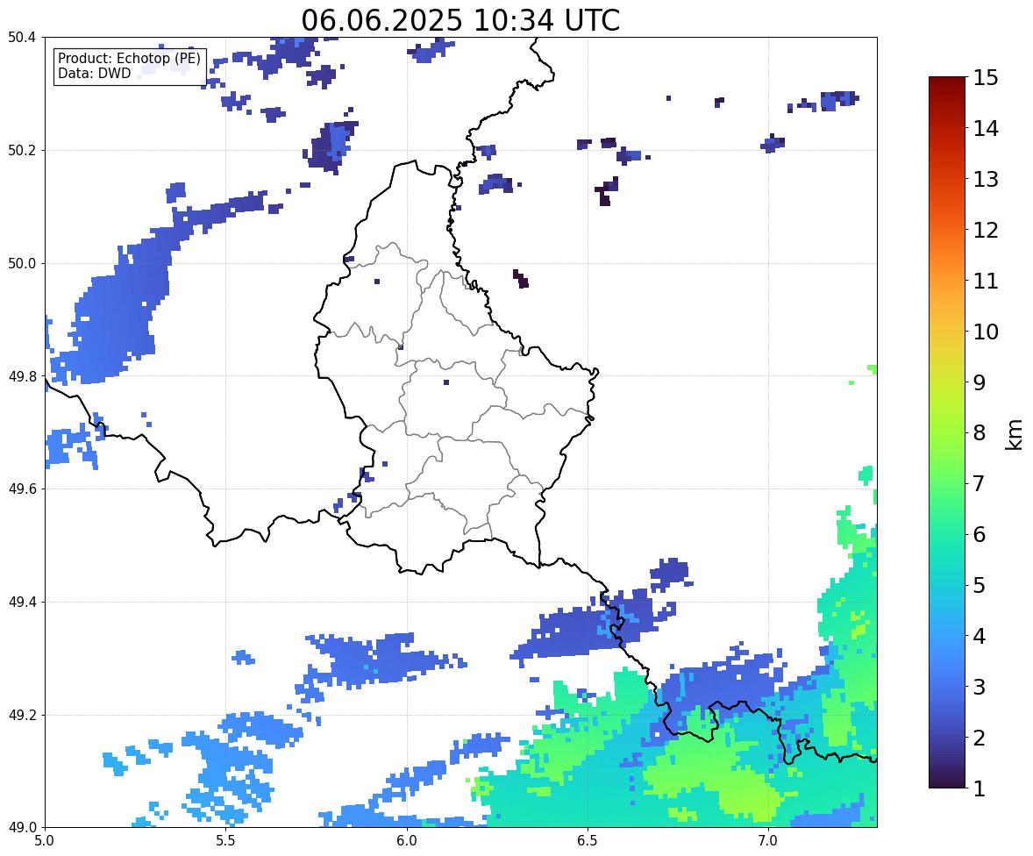Viewport: 1033px width, 856px height.
Task: Click the colorbar tick value 7
Action: pyautogui.click(x=980, y=483)
